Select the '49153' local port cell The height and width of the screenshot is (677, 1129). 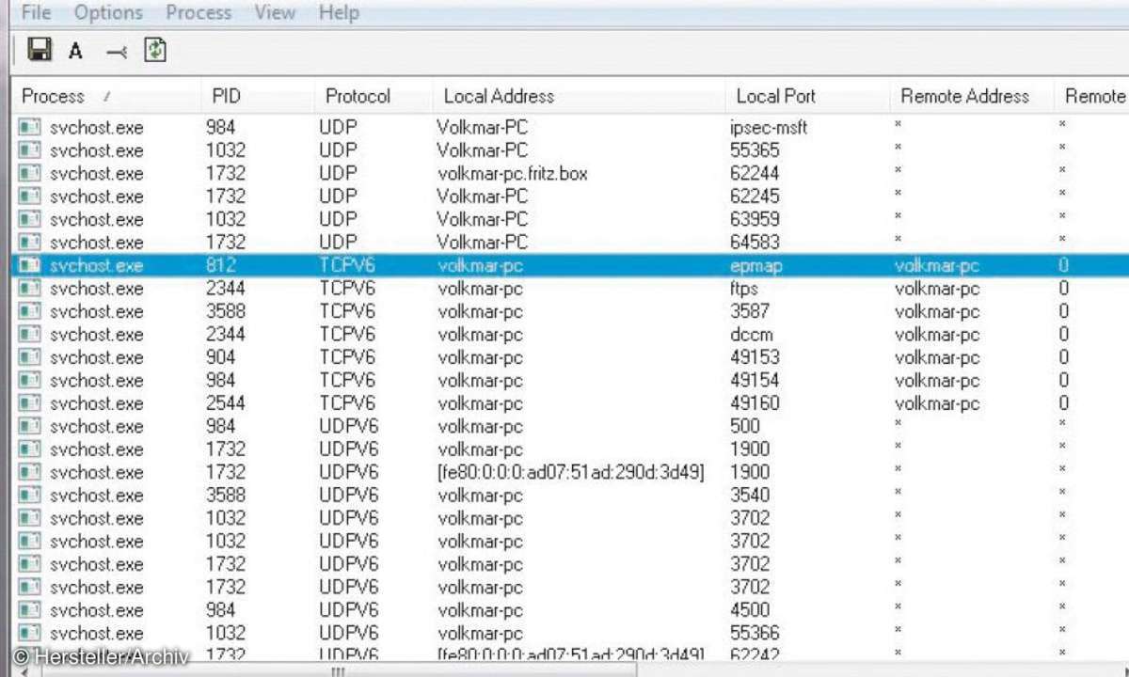(x=755, y=357)
